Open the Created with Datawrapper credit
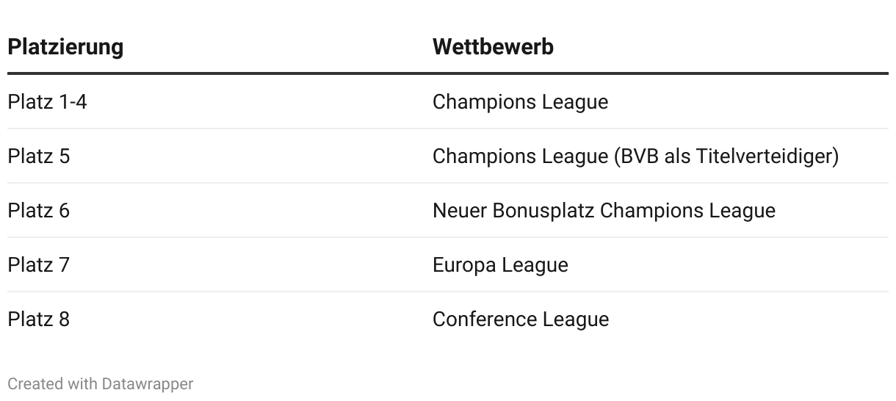This screenshot has height=401, width=896. pyautogui.click(x=101, y=384)
